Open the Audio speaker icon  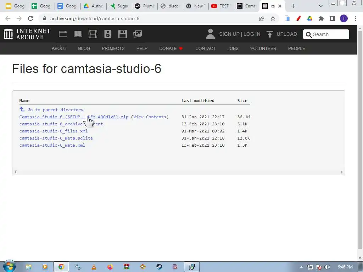[108, 34]
